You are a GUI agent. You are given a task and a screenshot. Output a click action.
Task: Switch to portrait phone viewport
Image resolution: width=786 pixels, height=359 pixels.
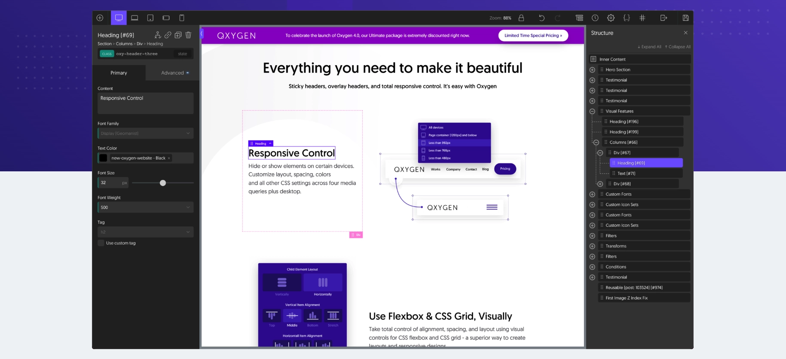pos(182,18)
